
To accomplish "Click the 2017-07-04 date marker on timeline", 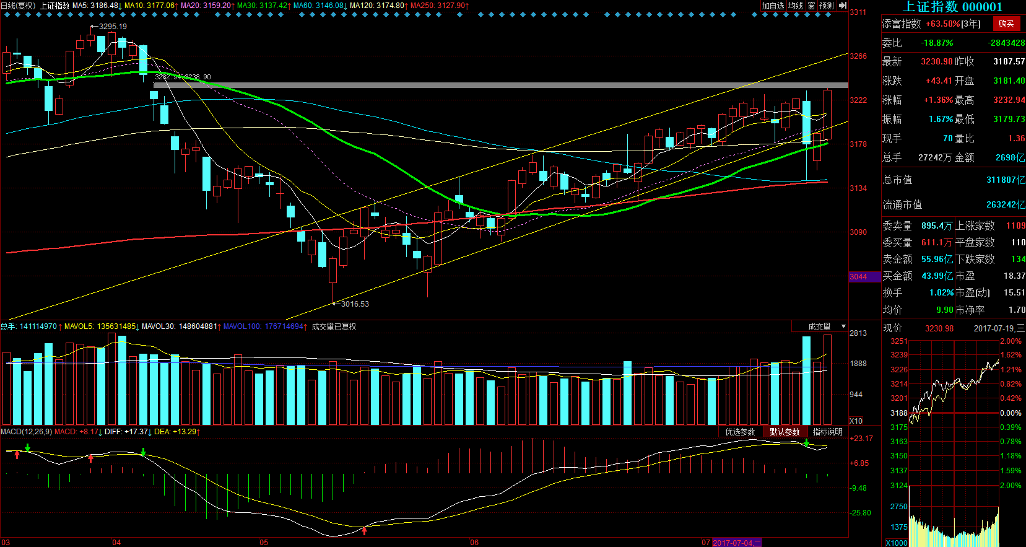I will 736,543.
